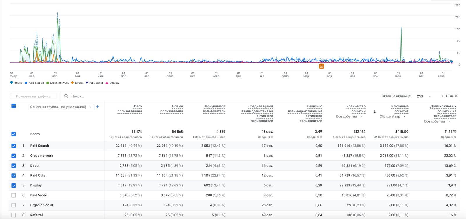The image size is (466, 219).
Task: Uncheck the Direct row checkbox
Action: [x=14, y=166]
